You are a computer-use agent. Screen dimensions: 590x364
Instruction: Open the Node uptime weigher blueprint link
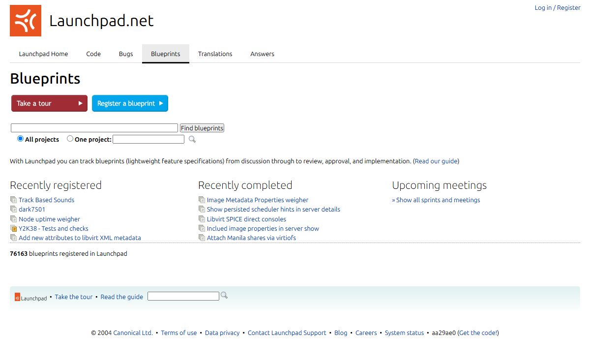pos(49,219)
